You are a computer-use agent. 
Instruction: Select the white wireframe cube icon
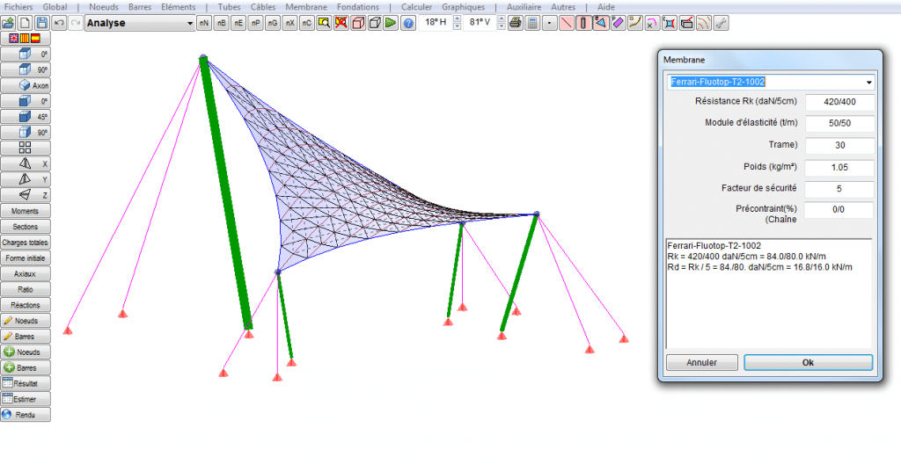point(375,23)
